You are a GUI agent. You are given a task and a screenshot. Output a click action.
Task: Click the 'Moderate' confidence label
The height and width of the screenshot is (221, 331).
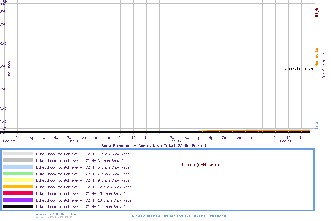[317, 57]
